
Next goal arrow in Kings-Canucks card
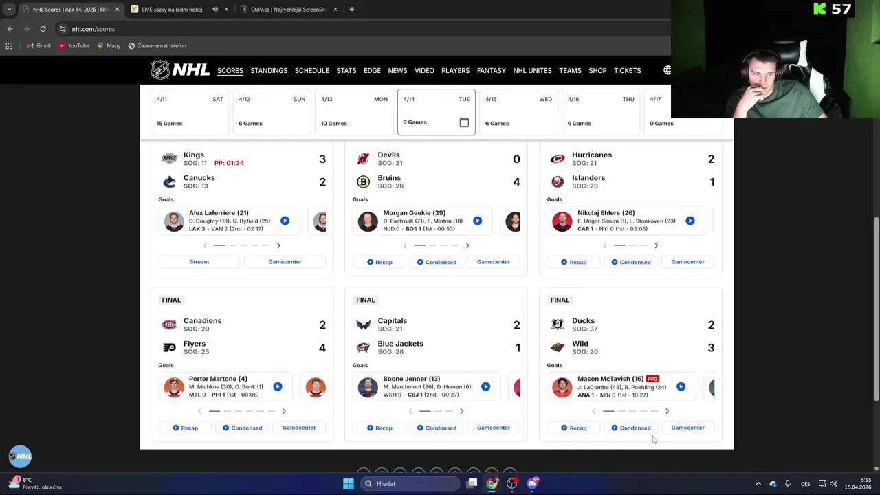click(x=278, y=245)
